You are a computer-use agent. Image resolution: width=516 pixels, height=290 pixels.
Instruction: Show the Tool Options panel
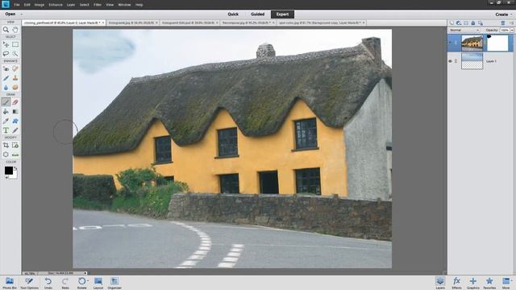click(x=29, y=283)
